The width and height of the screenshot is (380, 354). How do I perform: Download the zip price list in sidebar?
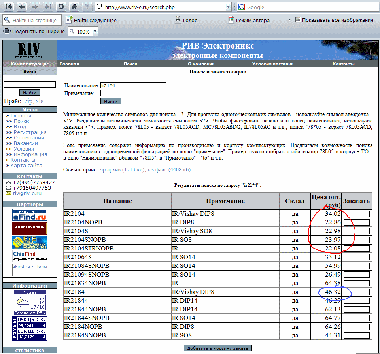tap(28, 101)
